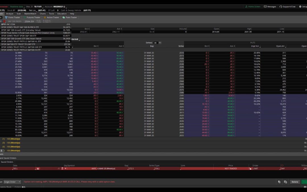
Task: Select SPDR SERIES TRUST SPDR S&P 500 ETF suggestion
Action: [x=36, y=36]
